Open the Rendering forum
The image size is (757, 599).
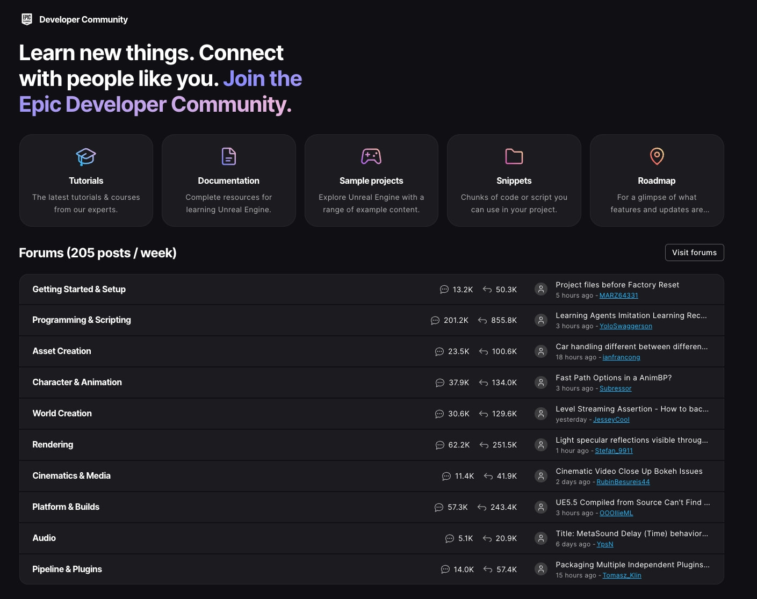(x=53, y=445)
